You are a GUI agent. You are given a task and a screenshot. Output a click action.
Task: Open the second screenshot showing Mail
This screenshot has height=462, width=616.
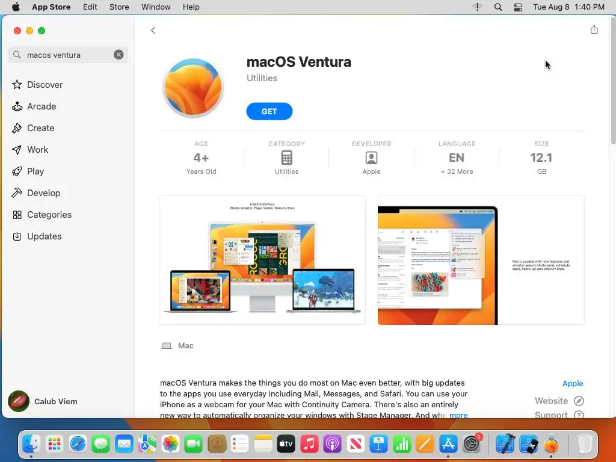point(481,260)
